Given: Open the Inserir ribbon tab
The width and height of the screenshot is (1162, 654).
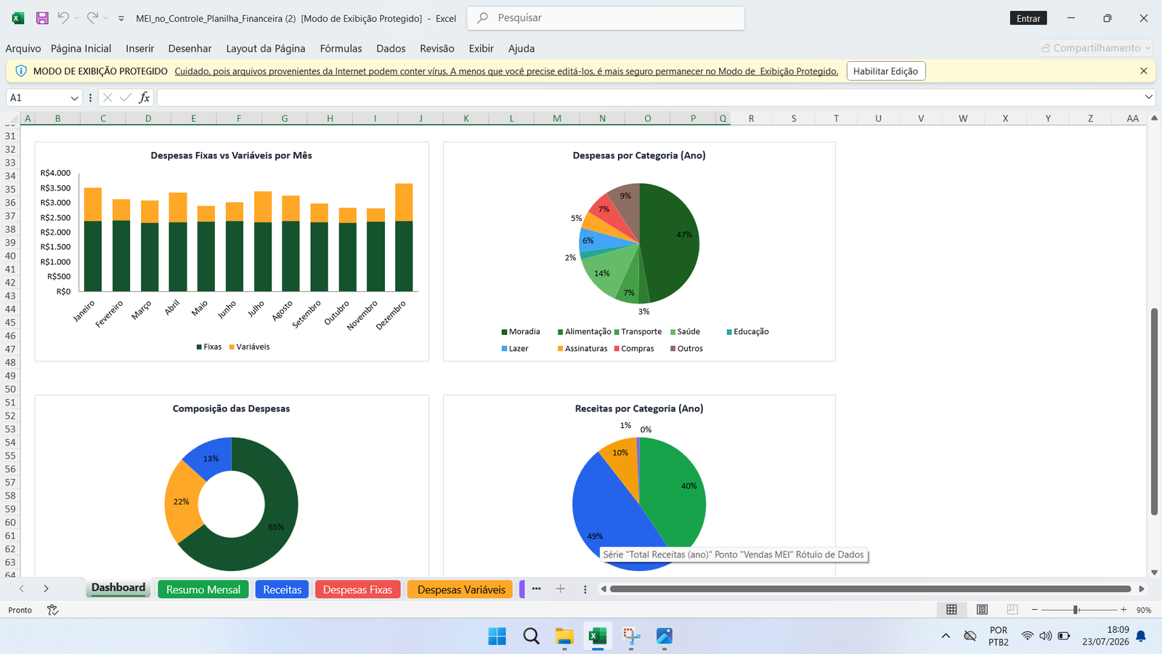Looking at the screenshot, I should (139, 49).
